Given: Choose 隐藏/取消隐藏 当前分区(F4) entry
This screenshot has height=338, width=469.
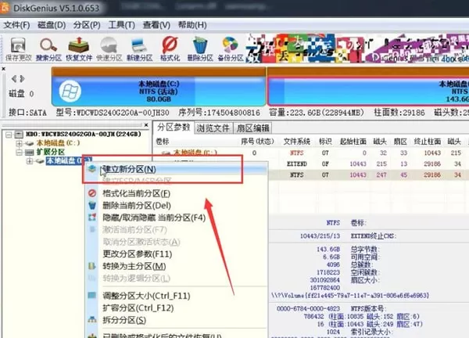Looking at the screenshot, I should click(177, 218).
